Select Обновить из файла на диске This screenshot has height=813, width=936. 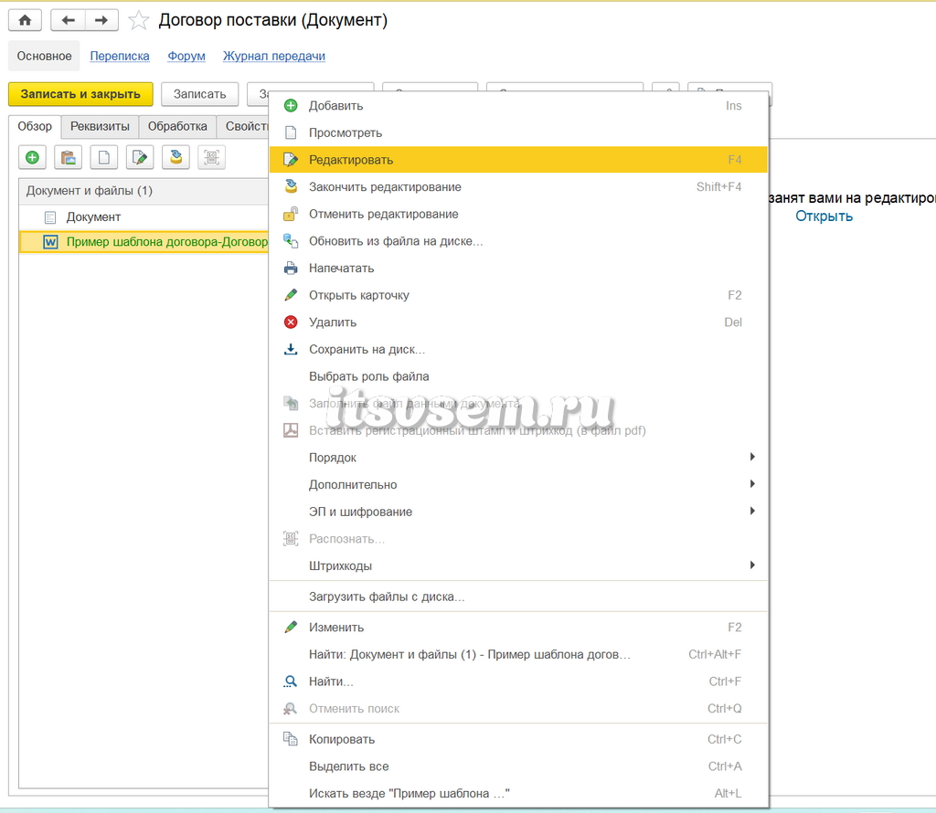point(518,241)
